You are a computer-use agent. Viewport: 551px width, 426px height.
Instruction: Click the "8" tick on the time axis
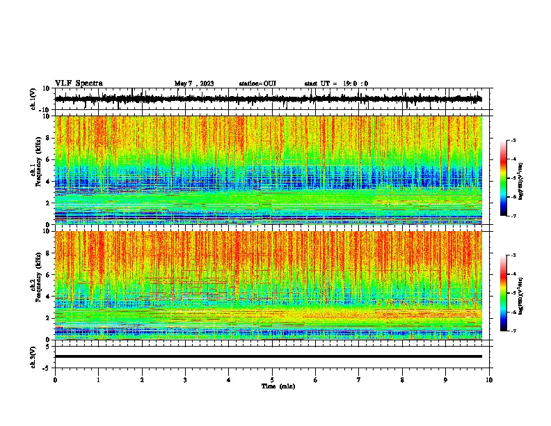pos(402,380)
